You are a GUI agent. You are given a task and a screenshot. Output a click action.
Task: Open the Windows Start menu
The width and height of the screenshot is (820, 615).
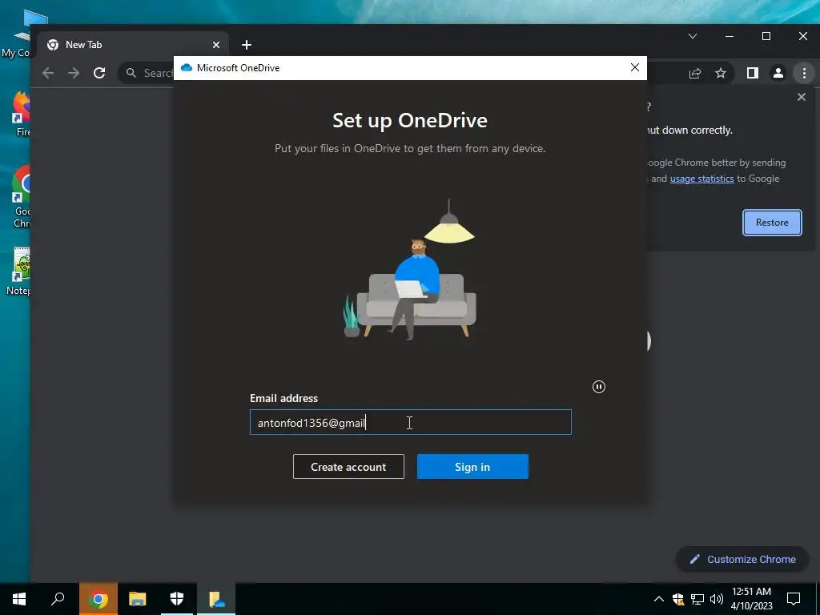(19, 599)
